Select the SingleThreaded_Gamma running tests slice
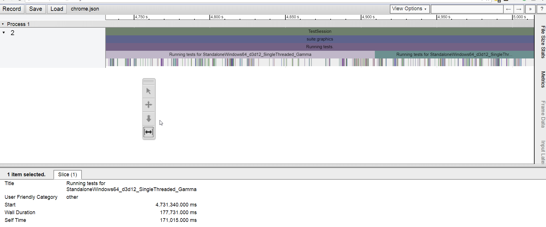This screenshot has width=546, height=227. point(240,54)
